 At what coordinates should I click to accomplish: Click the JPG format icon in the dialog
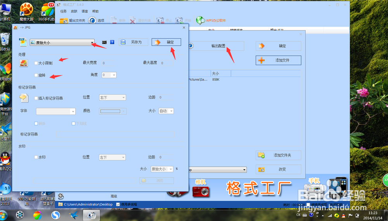(x=23, y=42)
